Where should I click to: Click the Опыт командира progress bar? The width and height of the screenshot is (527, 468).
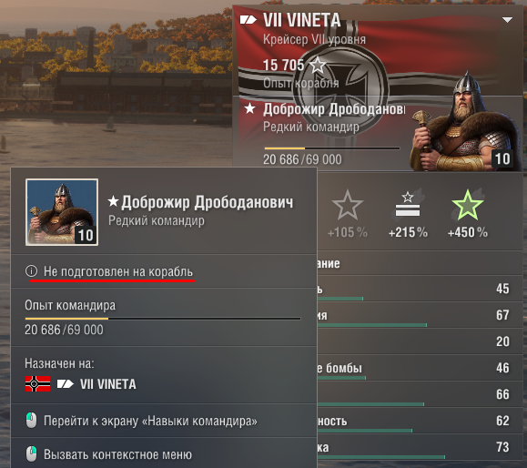pyautogui.click(x=163, y=319)
